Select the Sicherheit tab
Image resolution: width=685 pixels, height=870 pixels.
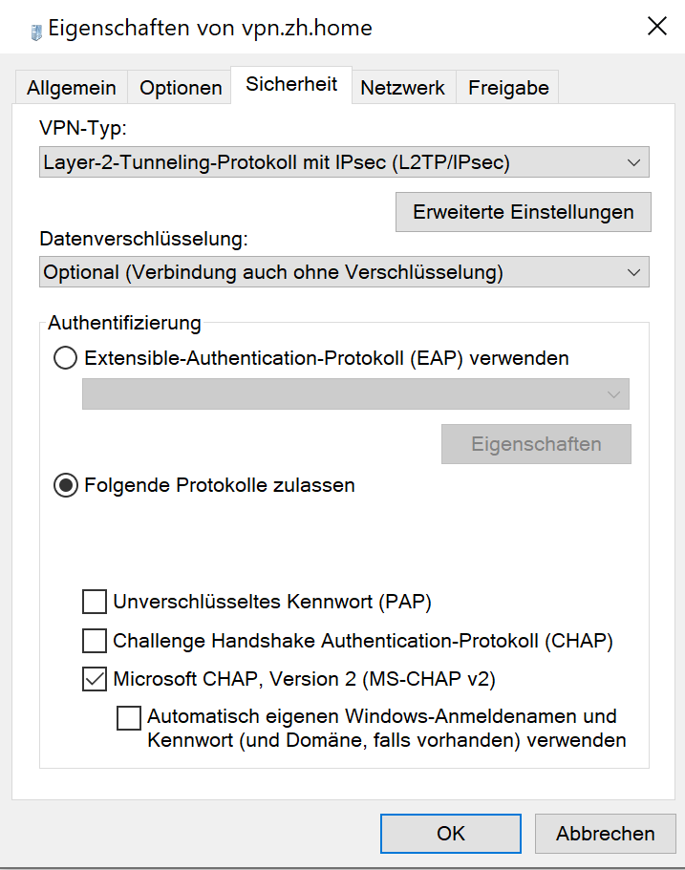coord(291,84)
